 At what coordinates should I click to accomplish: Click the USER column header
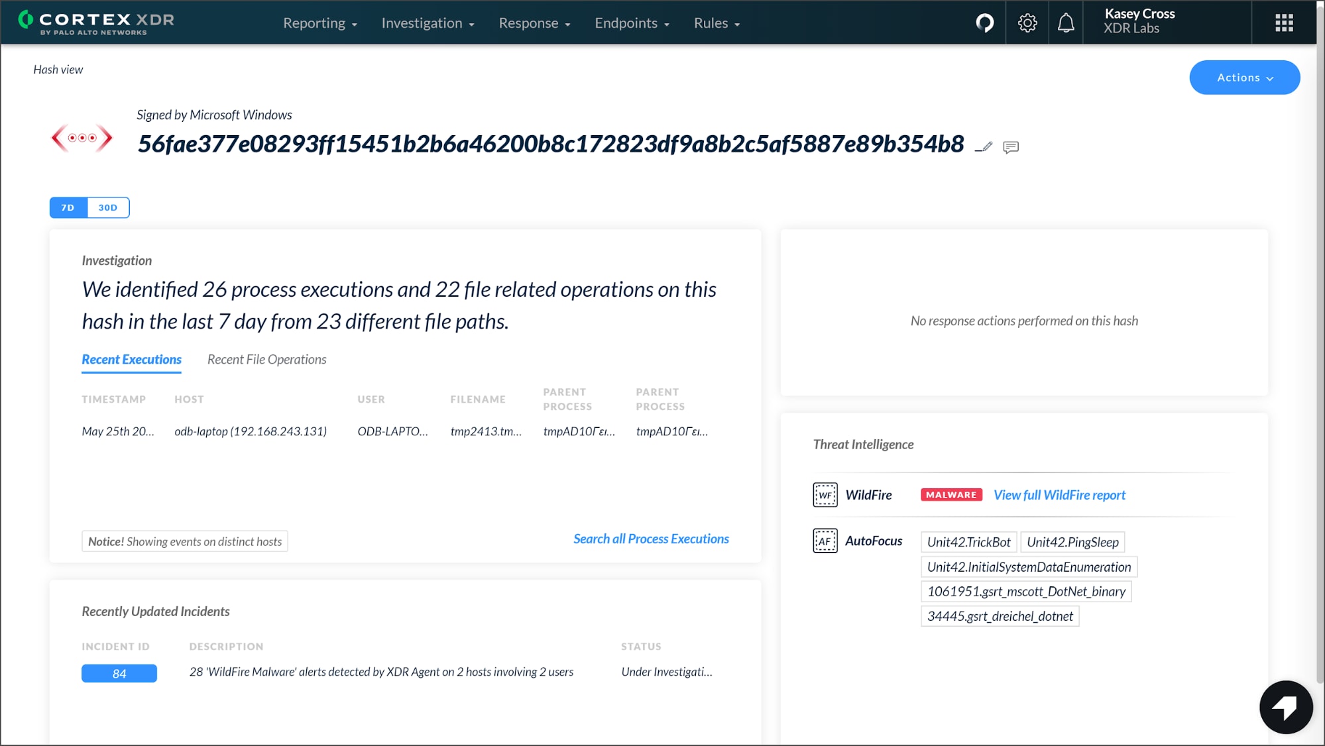(371, 399)
